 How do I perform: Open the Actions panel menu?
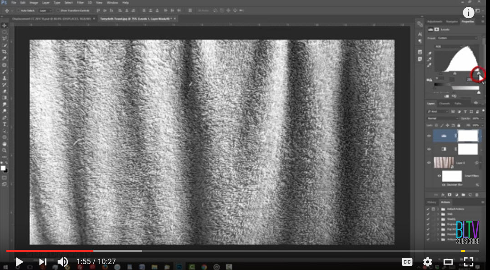click(x=483, y=202)
